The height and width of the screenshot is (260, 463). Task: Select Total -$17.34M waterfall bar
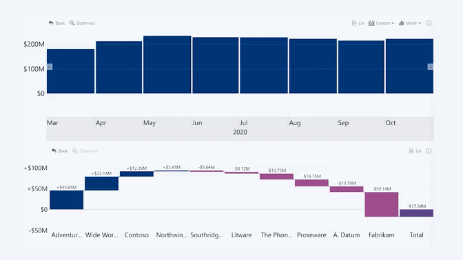click(417, 213)
